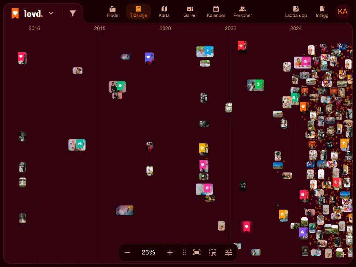This screenshot has height=267, width=356.
Task: Click the lovd. heart logo
Action: click(15, 14)
